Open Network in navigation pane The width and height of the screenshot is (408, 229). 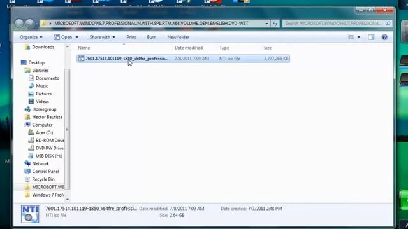click(40, 164)
